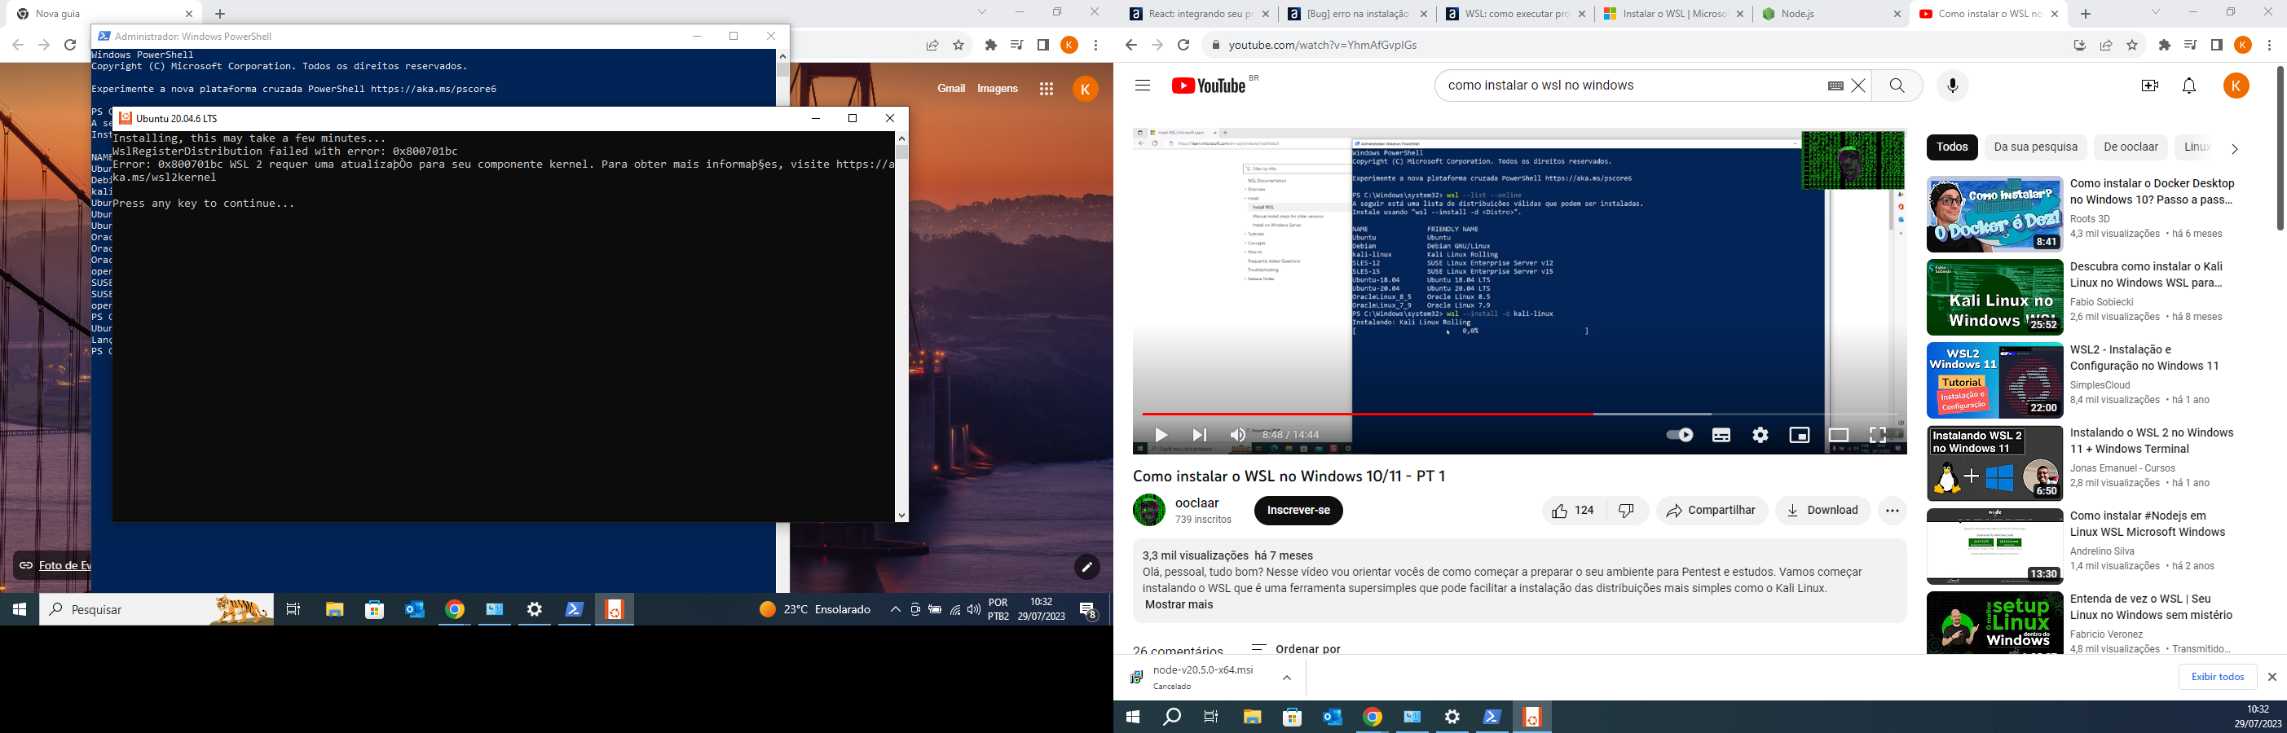The height and width of the screenshot is (733, 2287).
Task: Toggle subtitles in the video player
Action: coord(1721,435)
